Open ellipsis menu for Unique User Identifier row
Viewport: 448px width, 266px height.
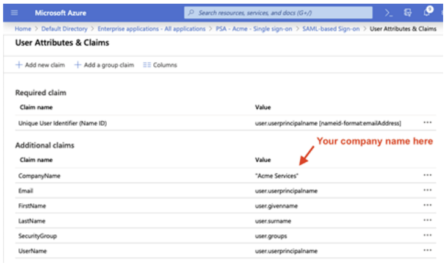tap(427, 123)
